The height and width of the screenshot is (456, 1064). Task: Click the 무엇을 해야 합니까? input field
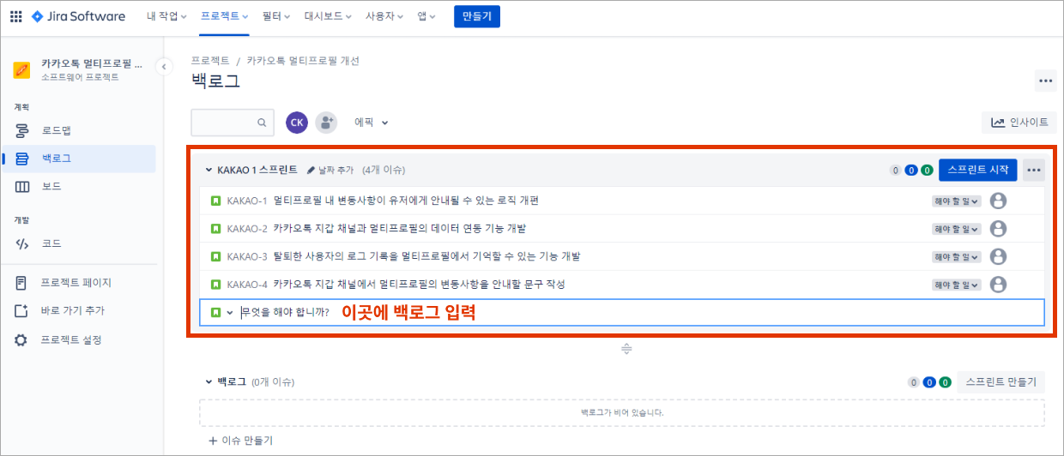pos(622,312)
